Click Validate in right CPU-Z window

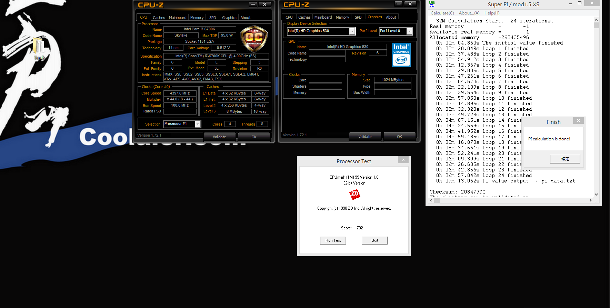pos(365,137)
